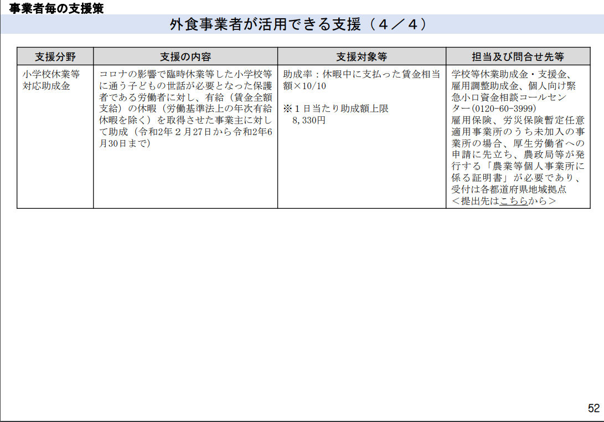Screen dimensions: 604x422
Task: Click the page title 外食事業者が活用できる支援
Action: pyautogui.click(x=265, y=24)
